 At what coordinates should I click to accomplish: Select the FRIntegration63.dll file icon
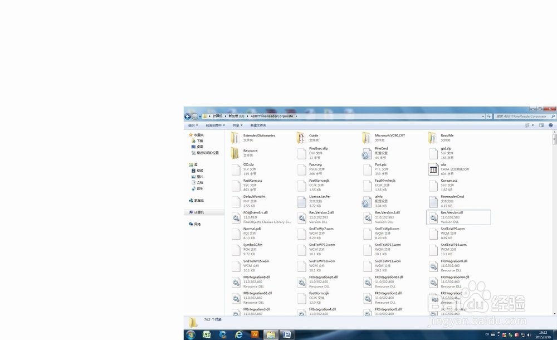(367, 283)
